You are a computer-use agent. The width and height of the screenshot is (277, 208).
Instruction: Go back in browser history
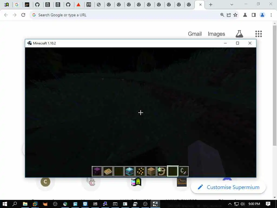(x=6, y=15)
